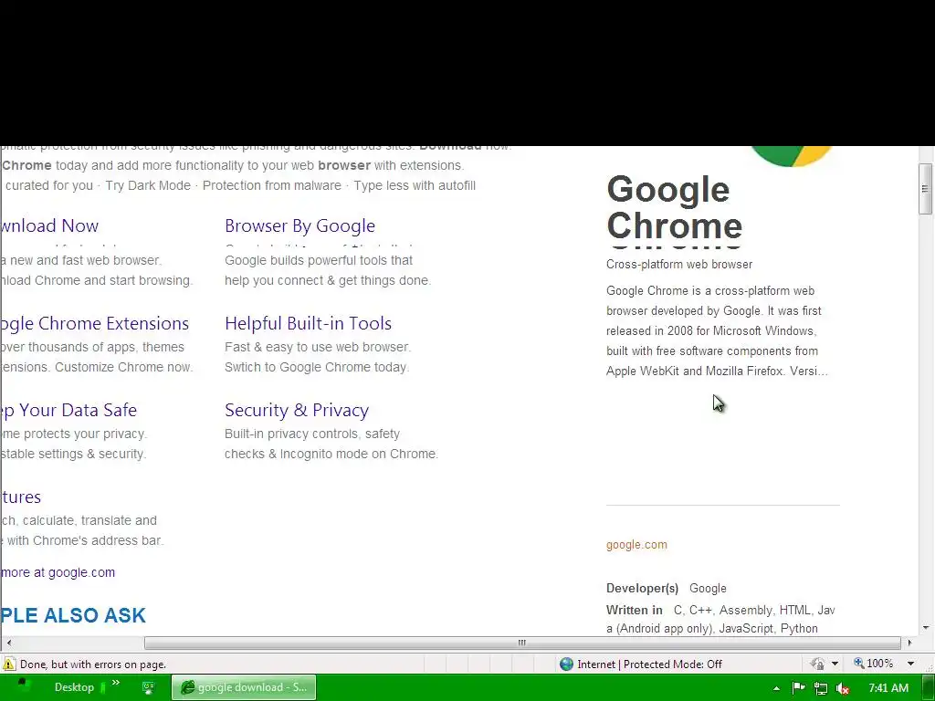This screenshot has height=701, width=935.
Task: Click the Cross-platform web browser subtitle
Action: click(x=679, y=264)
